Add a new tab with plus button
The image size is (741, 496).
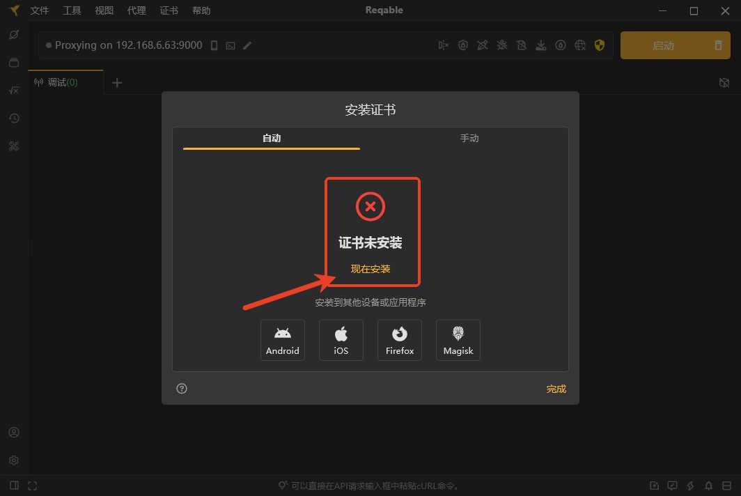click(117, 82)
